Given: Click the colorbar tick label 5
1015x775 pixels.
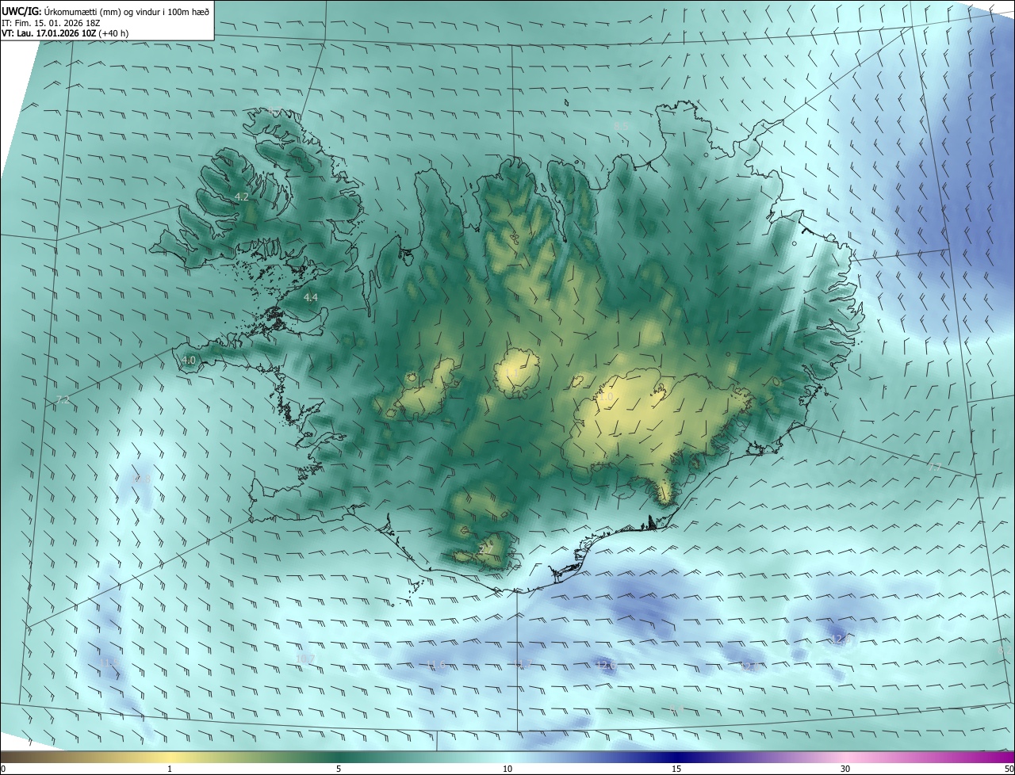Looking at the screenshot, I should [x=339, y=769].
